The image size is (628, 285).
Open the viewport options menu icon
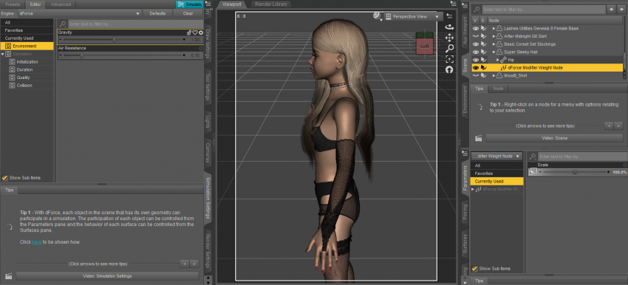449,16
